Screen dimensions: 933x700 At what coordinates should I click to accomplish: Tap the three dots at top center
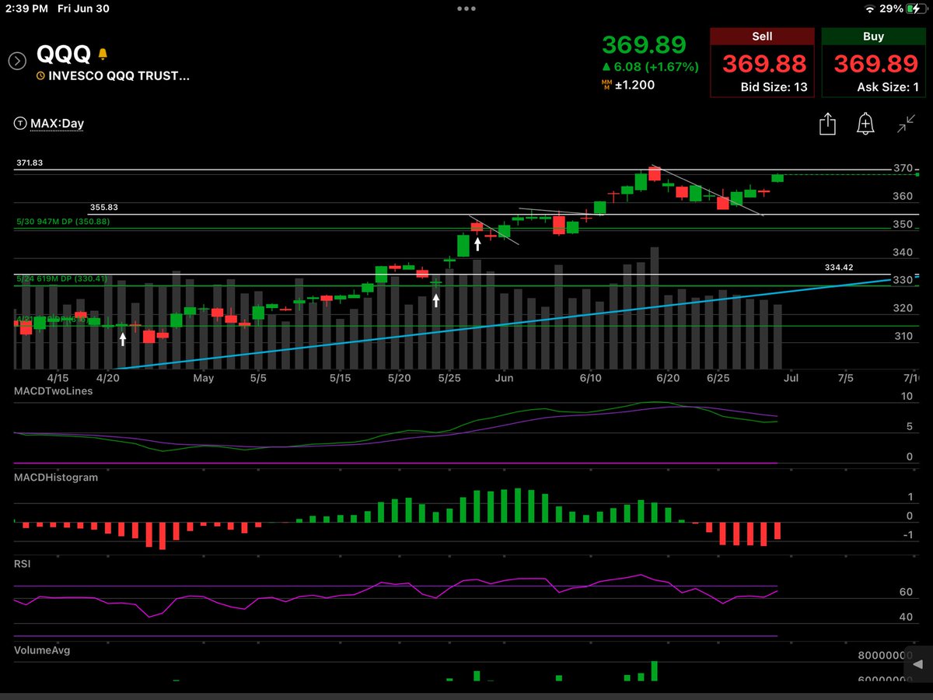click(x=466, y=9)
